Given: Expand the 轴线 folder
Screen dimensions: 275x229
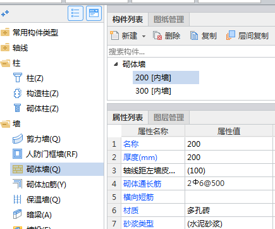Looking at the screenshot, I should pos(5,47).
